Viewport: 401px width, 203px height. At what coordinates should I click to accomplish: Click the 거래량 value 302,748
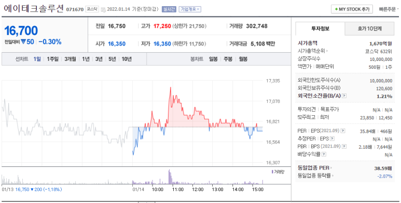257,26
